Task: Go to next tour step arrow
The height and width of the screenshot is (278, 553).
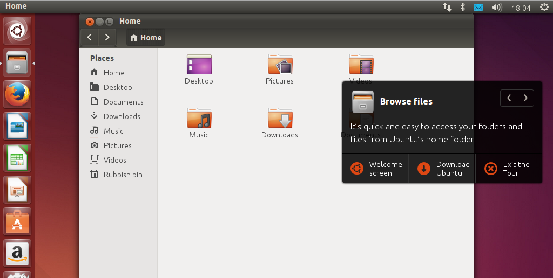Action: tap(525, 98)
